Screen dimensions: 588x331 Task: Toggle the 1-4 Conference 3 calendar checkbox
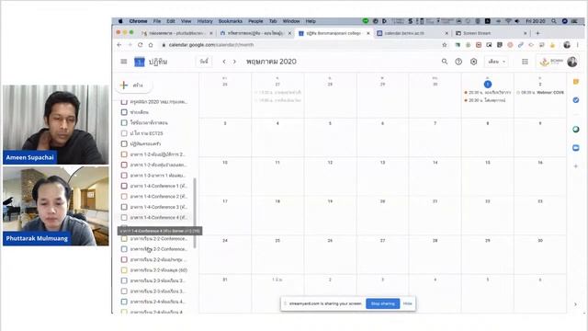tap(124, 207)
